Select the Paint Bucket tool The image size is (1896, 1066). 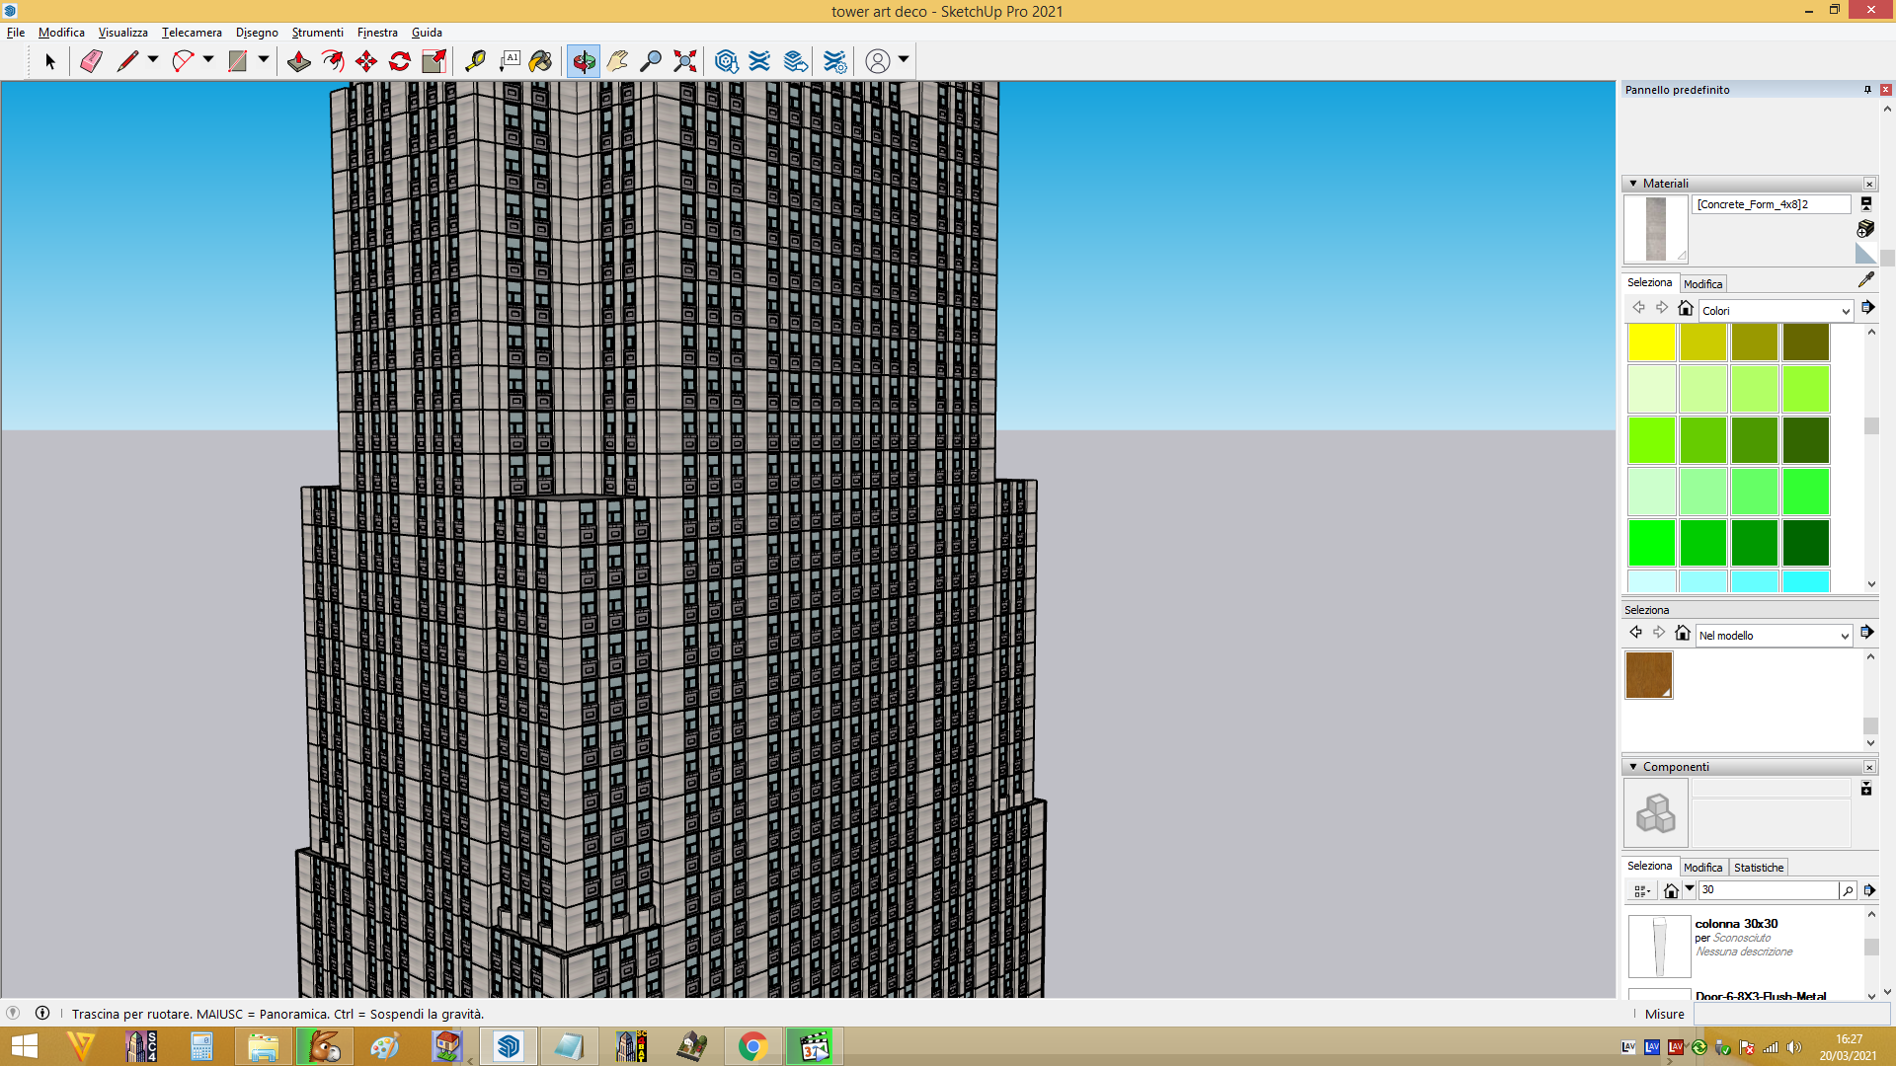pyautogui.click(x=540, y=61)
